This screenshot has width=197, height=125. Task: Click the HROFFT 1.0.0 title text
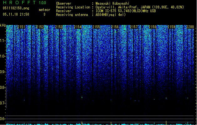[x=25, y=2]
